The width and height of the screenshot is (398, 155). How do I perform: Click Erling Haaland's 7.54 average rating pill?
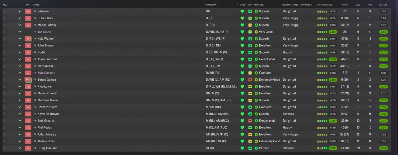[383, 148]
